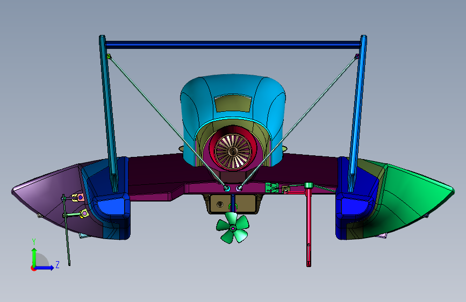Click the Y axis of the triad
466x302 pixels.
coord(34,257)
